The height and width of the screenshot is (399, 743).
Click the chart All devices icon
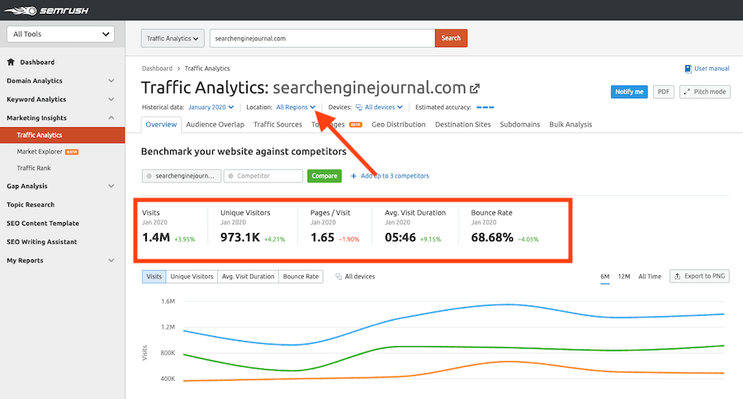tap(338, 277)
